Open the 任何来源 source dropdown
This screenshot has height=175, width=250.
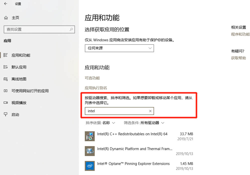pos(119,48)
